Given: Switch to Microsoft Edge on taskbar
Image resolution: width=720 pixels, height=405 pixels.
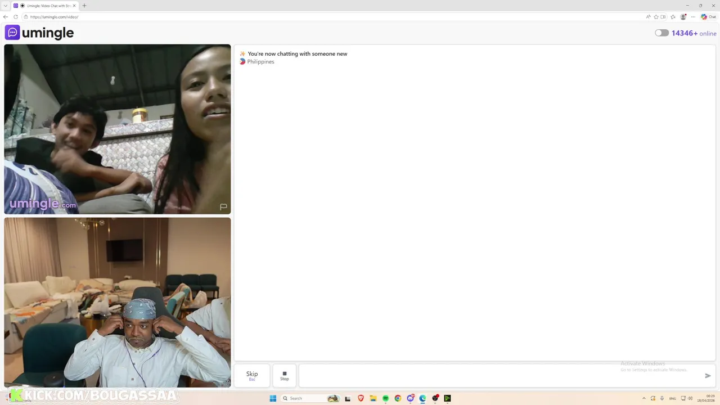Looking at the screenshot, I should (422, 398).
